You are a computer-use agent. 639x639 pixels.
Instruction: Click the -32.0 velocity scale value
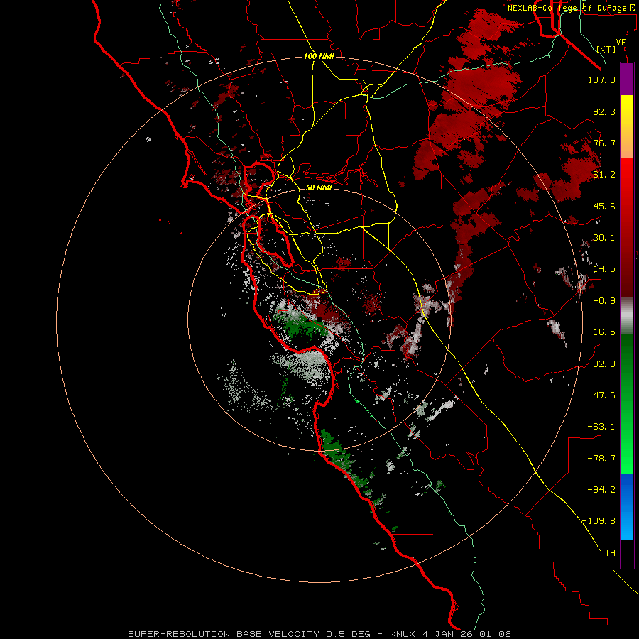(x=601, y=364)
